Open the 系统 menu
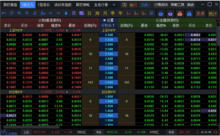 190,5
